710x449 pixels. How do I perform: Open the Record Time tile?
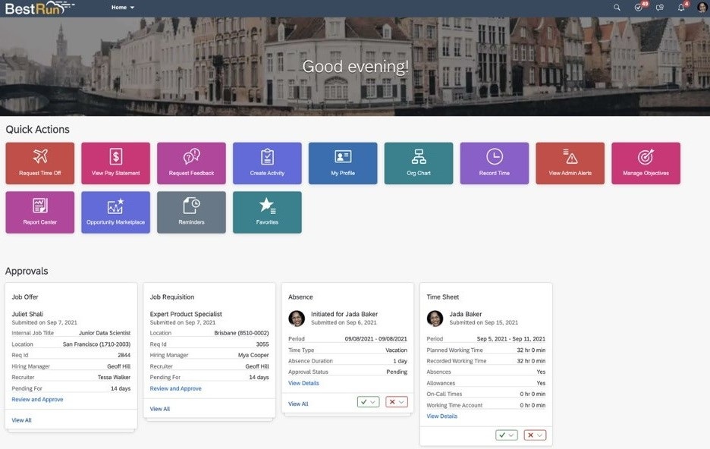click(495, 163)
